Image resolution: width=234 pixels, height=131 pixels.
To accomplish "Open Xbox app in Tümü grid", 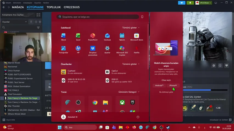I will click(122, 102).
